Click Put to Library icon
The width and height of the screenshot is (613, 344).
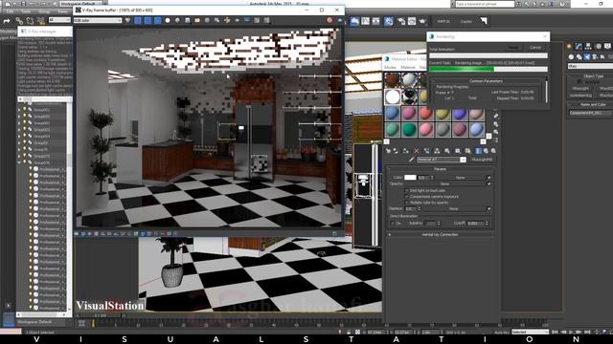click(x=447, y=151)
